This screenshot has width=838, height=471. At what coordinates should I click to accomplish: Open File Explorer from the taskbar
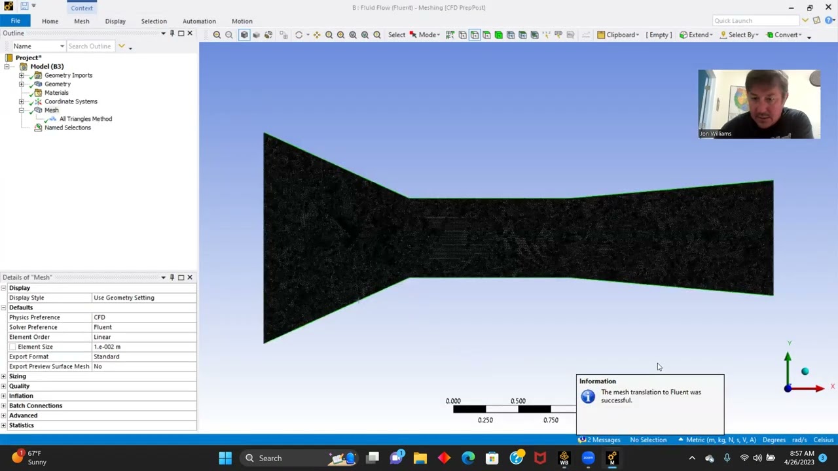pyautogui.click(x=420, y=458)
